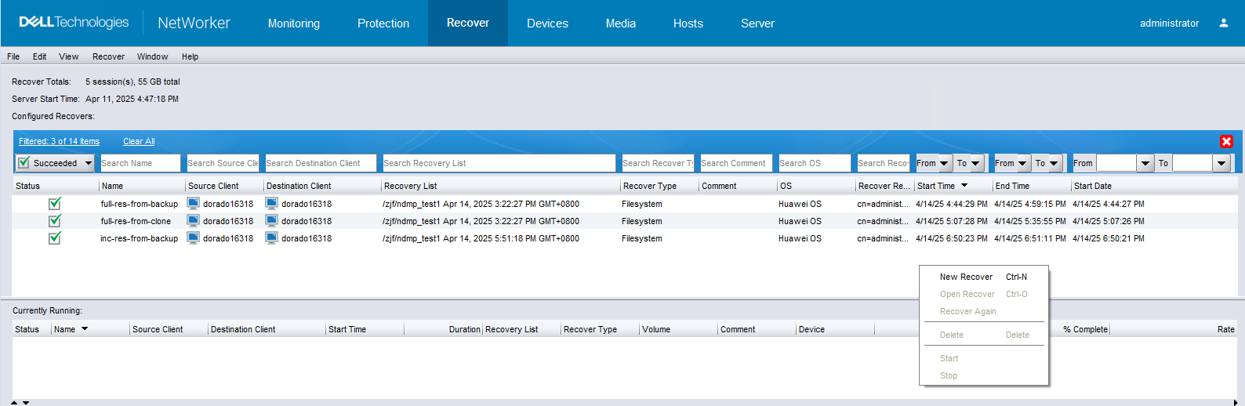
Task: Click success status icon for inc-res-from-backup
Action: coord(55,238)
